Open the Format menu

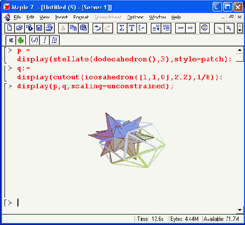click(x=81, y=17)
